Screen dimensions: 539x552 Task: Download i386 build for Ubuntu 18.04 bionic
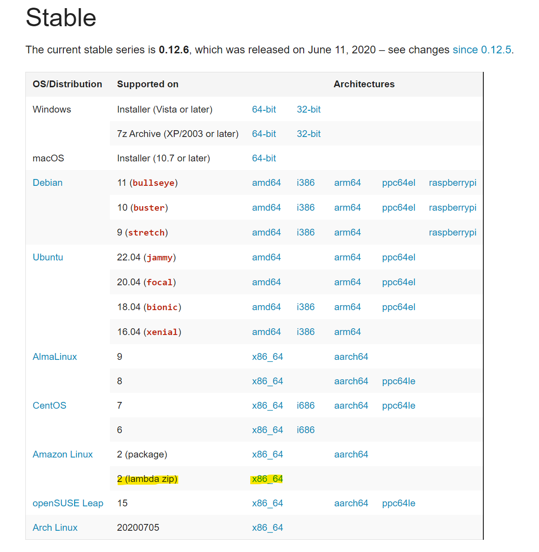(x=305, y=307)
